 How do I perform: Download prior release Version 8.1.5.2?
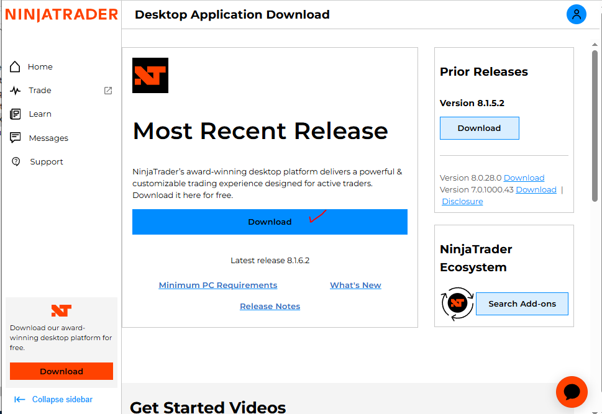pos(480,128)
